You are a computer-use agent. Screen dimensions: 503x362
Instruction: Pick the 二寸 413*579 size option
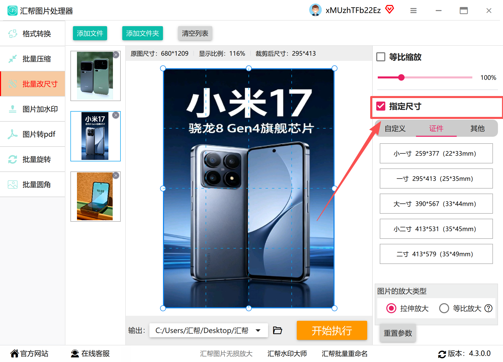pyautogui.click(x=436, y=254)
